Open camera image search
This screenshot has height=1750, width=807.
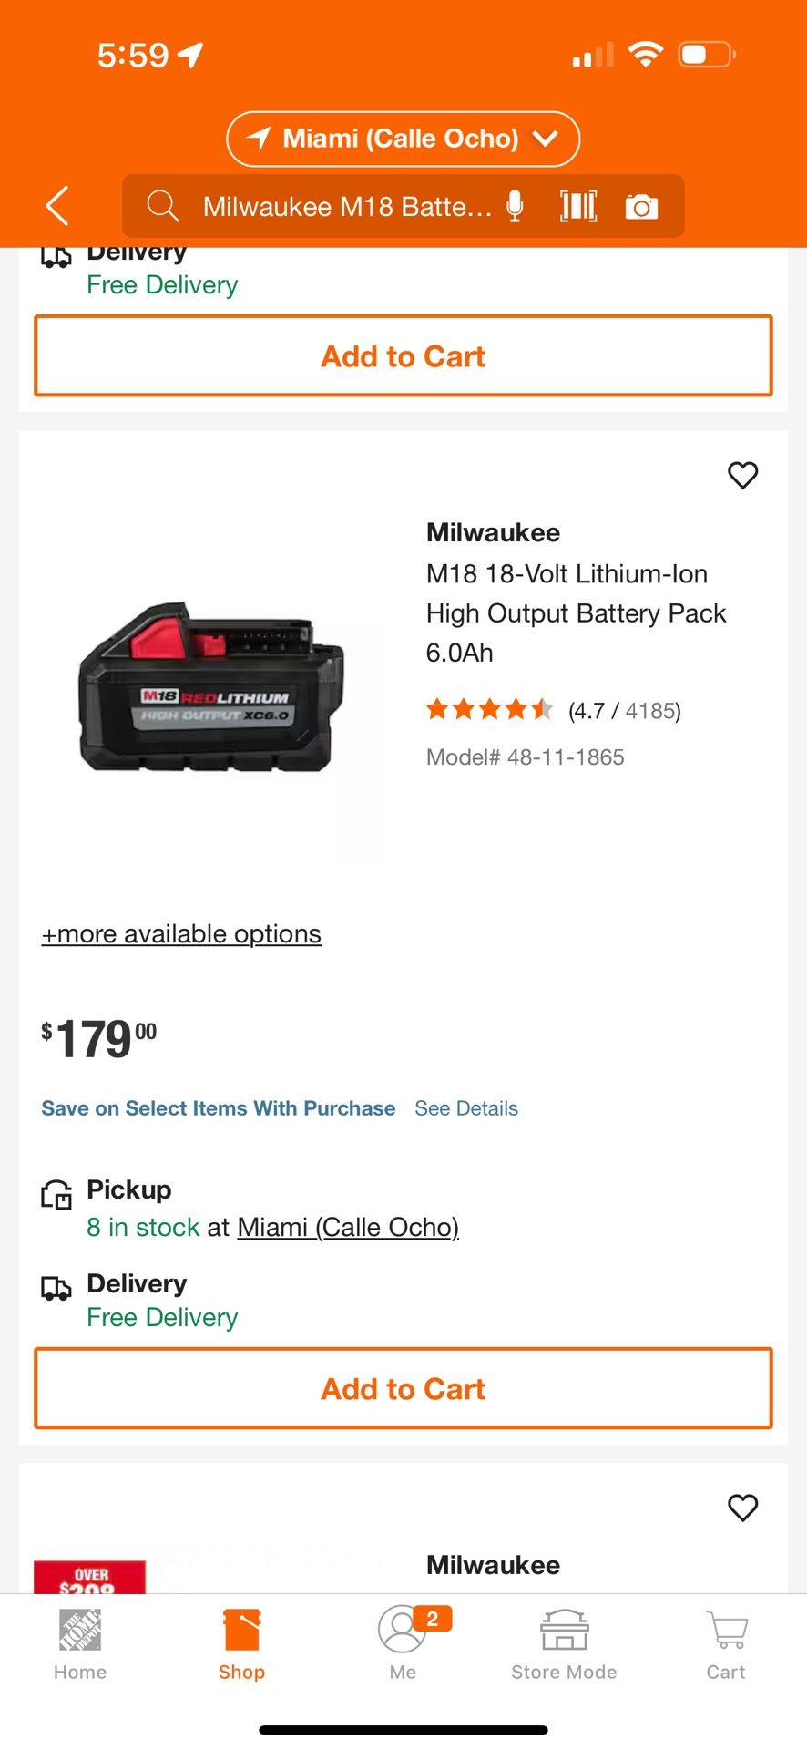coord(641,207)
